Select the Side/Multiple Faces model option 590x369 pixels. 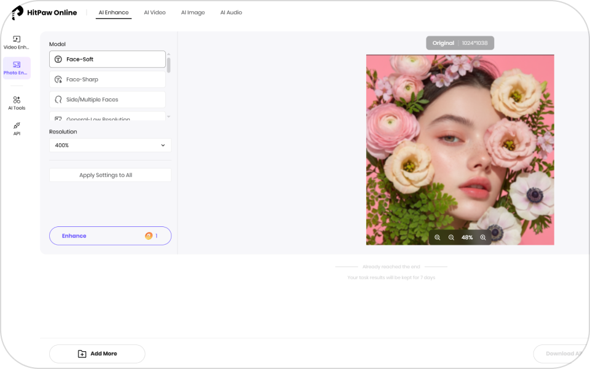(107, 100)
